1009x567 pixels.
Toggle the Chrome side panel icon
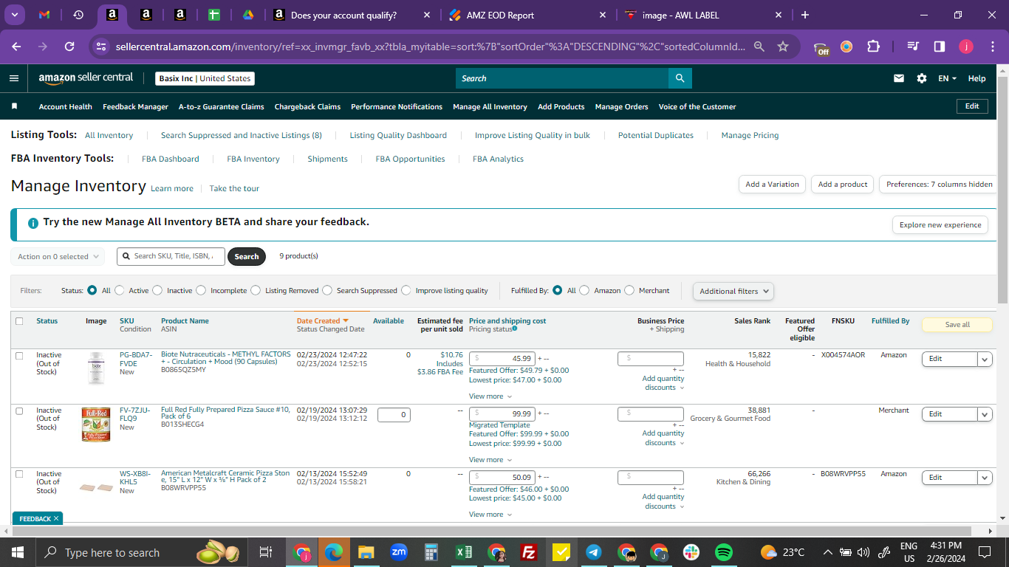point(940,47)
